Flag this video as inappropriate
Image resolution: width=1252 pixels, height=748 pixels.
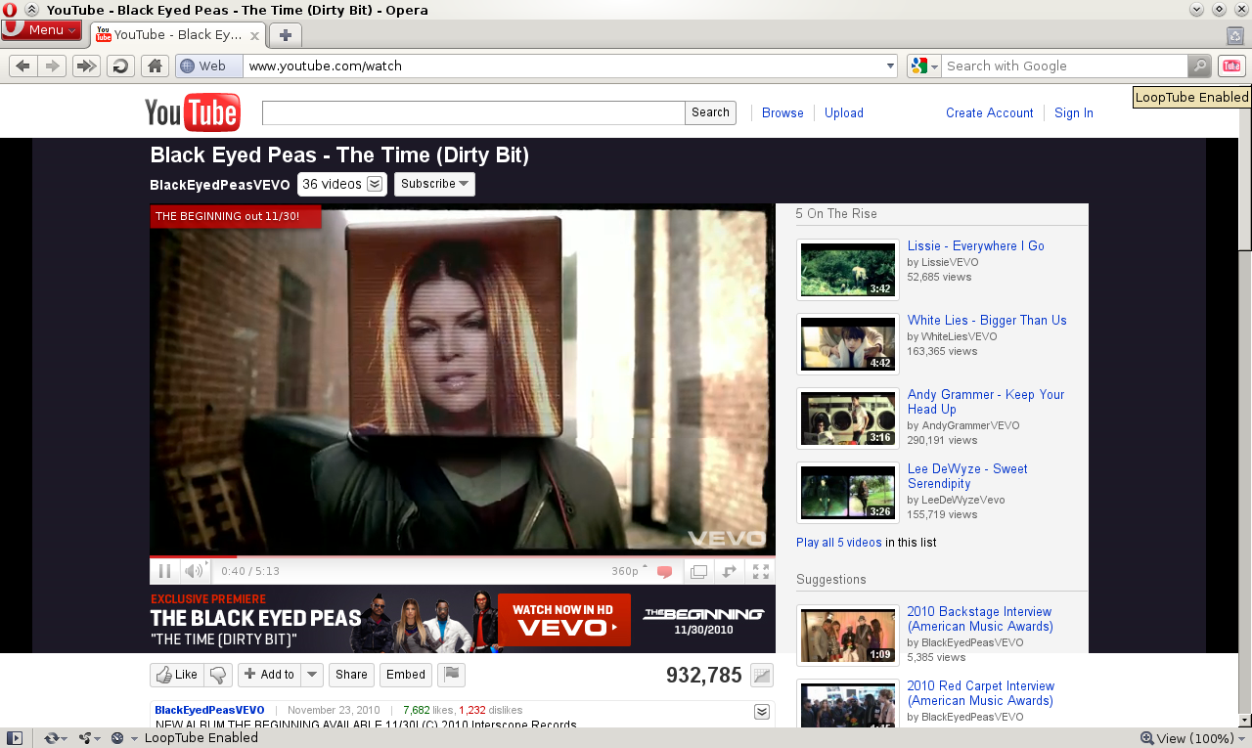[x=451, y=674]
